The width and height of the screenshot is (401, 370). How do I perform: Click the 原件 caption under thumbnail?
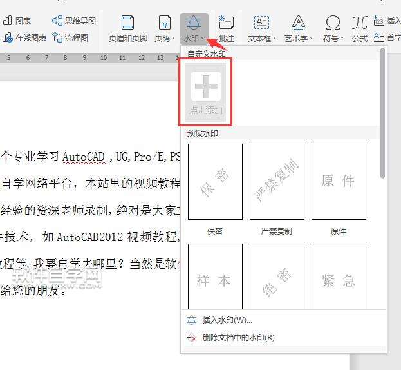[339, 231]
